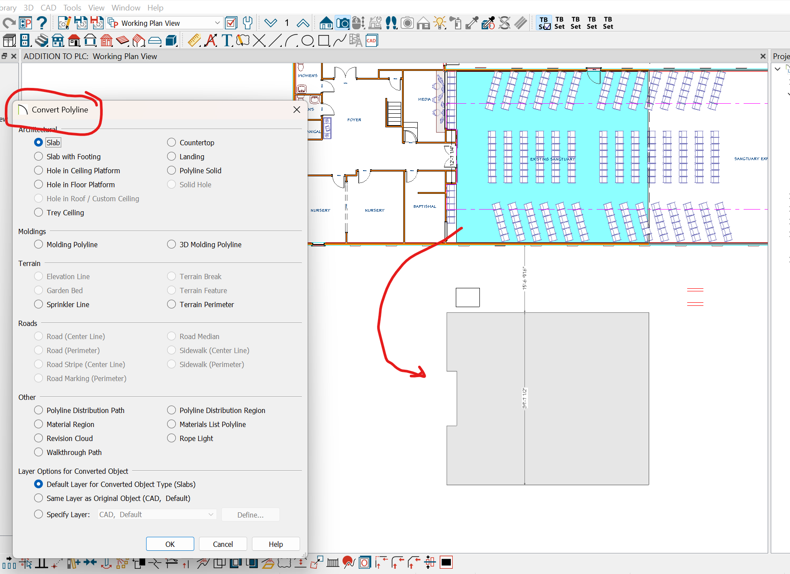
Task: Open the Tools menu
Action: pos(72,7)
